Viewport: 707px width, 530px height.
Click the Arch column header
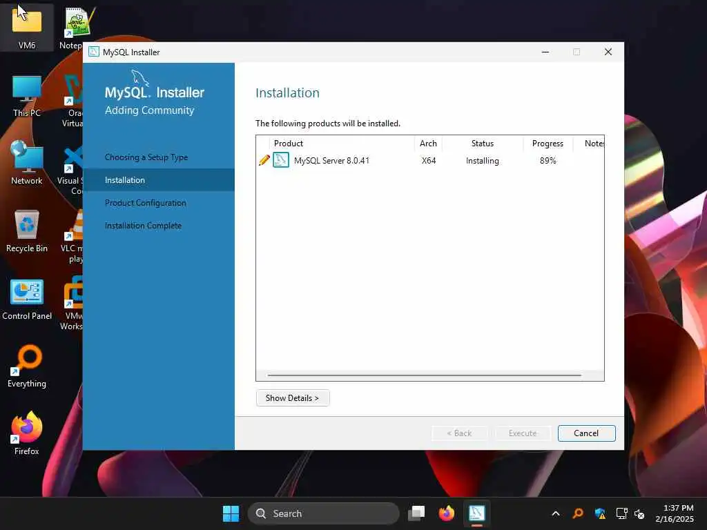(428, 144)
